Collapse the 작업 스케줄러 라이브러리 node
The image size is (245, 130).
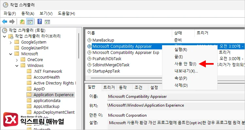(x=5, y=36)
